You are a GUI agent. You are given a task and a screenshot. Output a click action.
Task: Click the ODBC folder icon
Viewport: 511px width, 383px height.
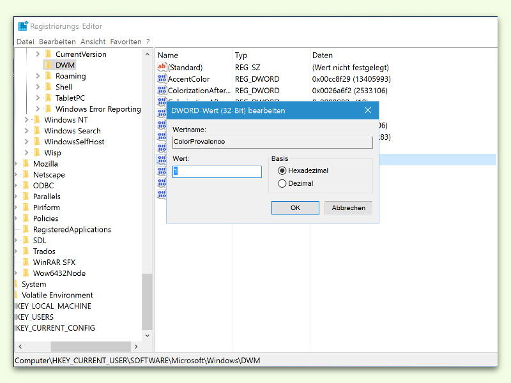[x=26, y=185]
